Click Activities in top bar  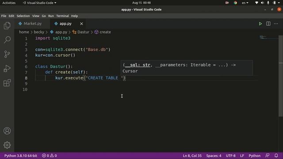pyautogui.click(x=9, y=3)
